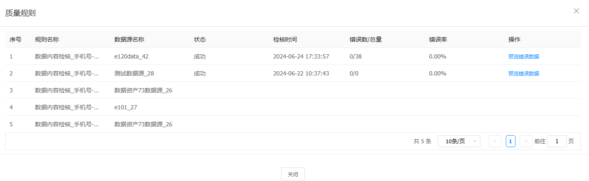Screen dimensions: 589x181
Task: Select page number 1 in pagination
Action: (x=510, y=141)
